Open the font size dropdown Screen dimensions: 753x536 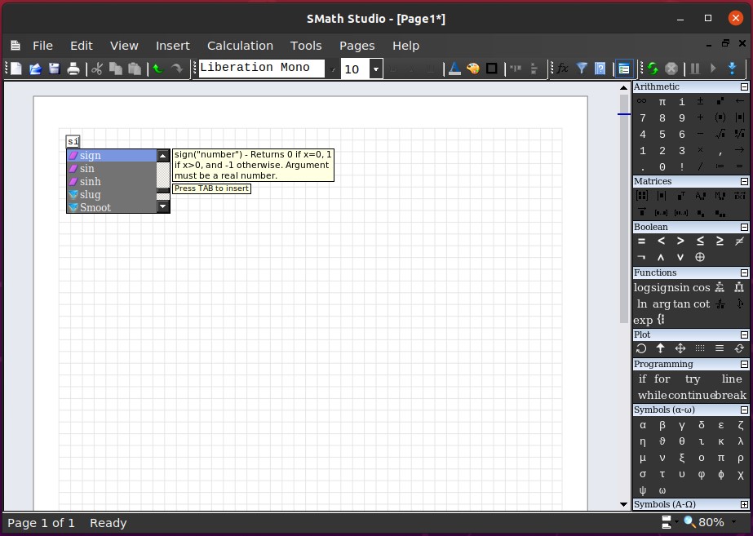[376, 69]
